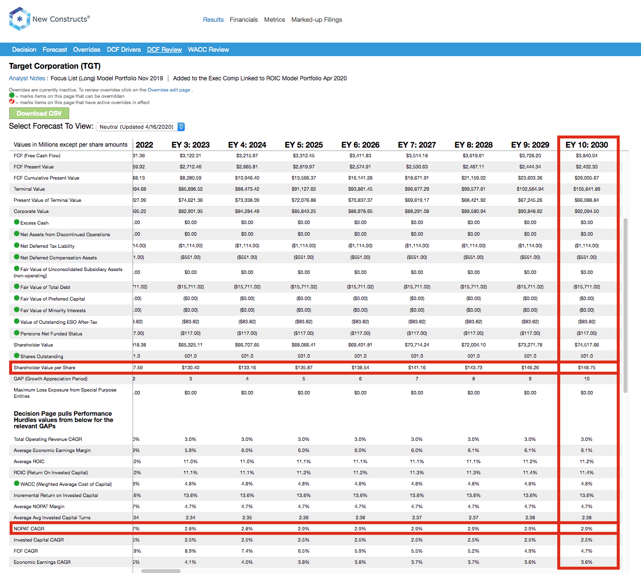This screenshot has width=641, height=573.
Task: Open the Metrics top navigation item
Action: (274, 20)
